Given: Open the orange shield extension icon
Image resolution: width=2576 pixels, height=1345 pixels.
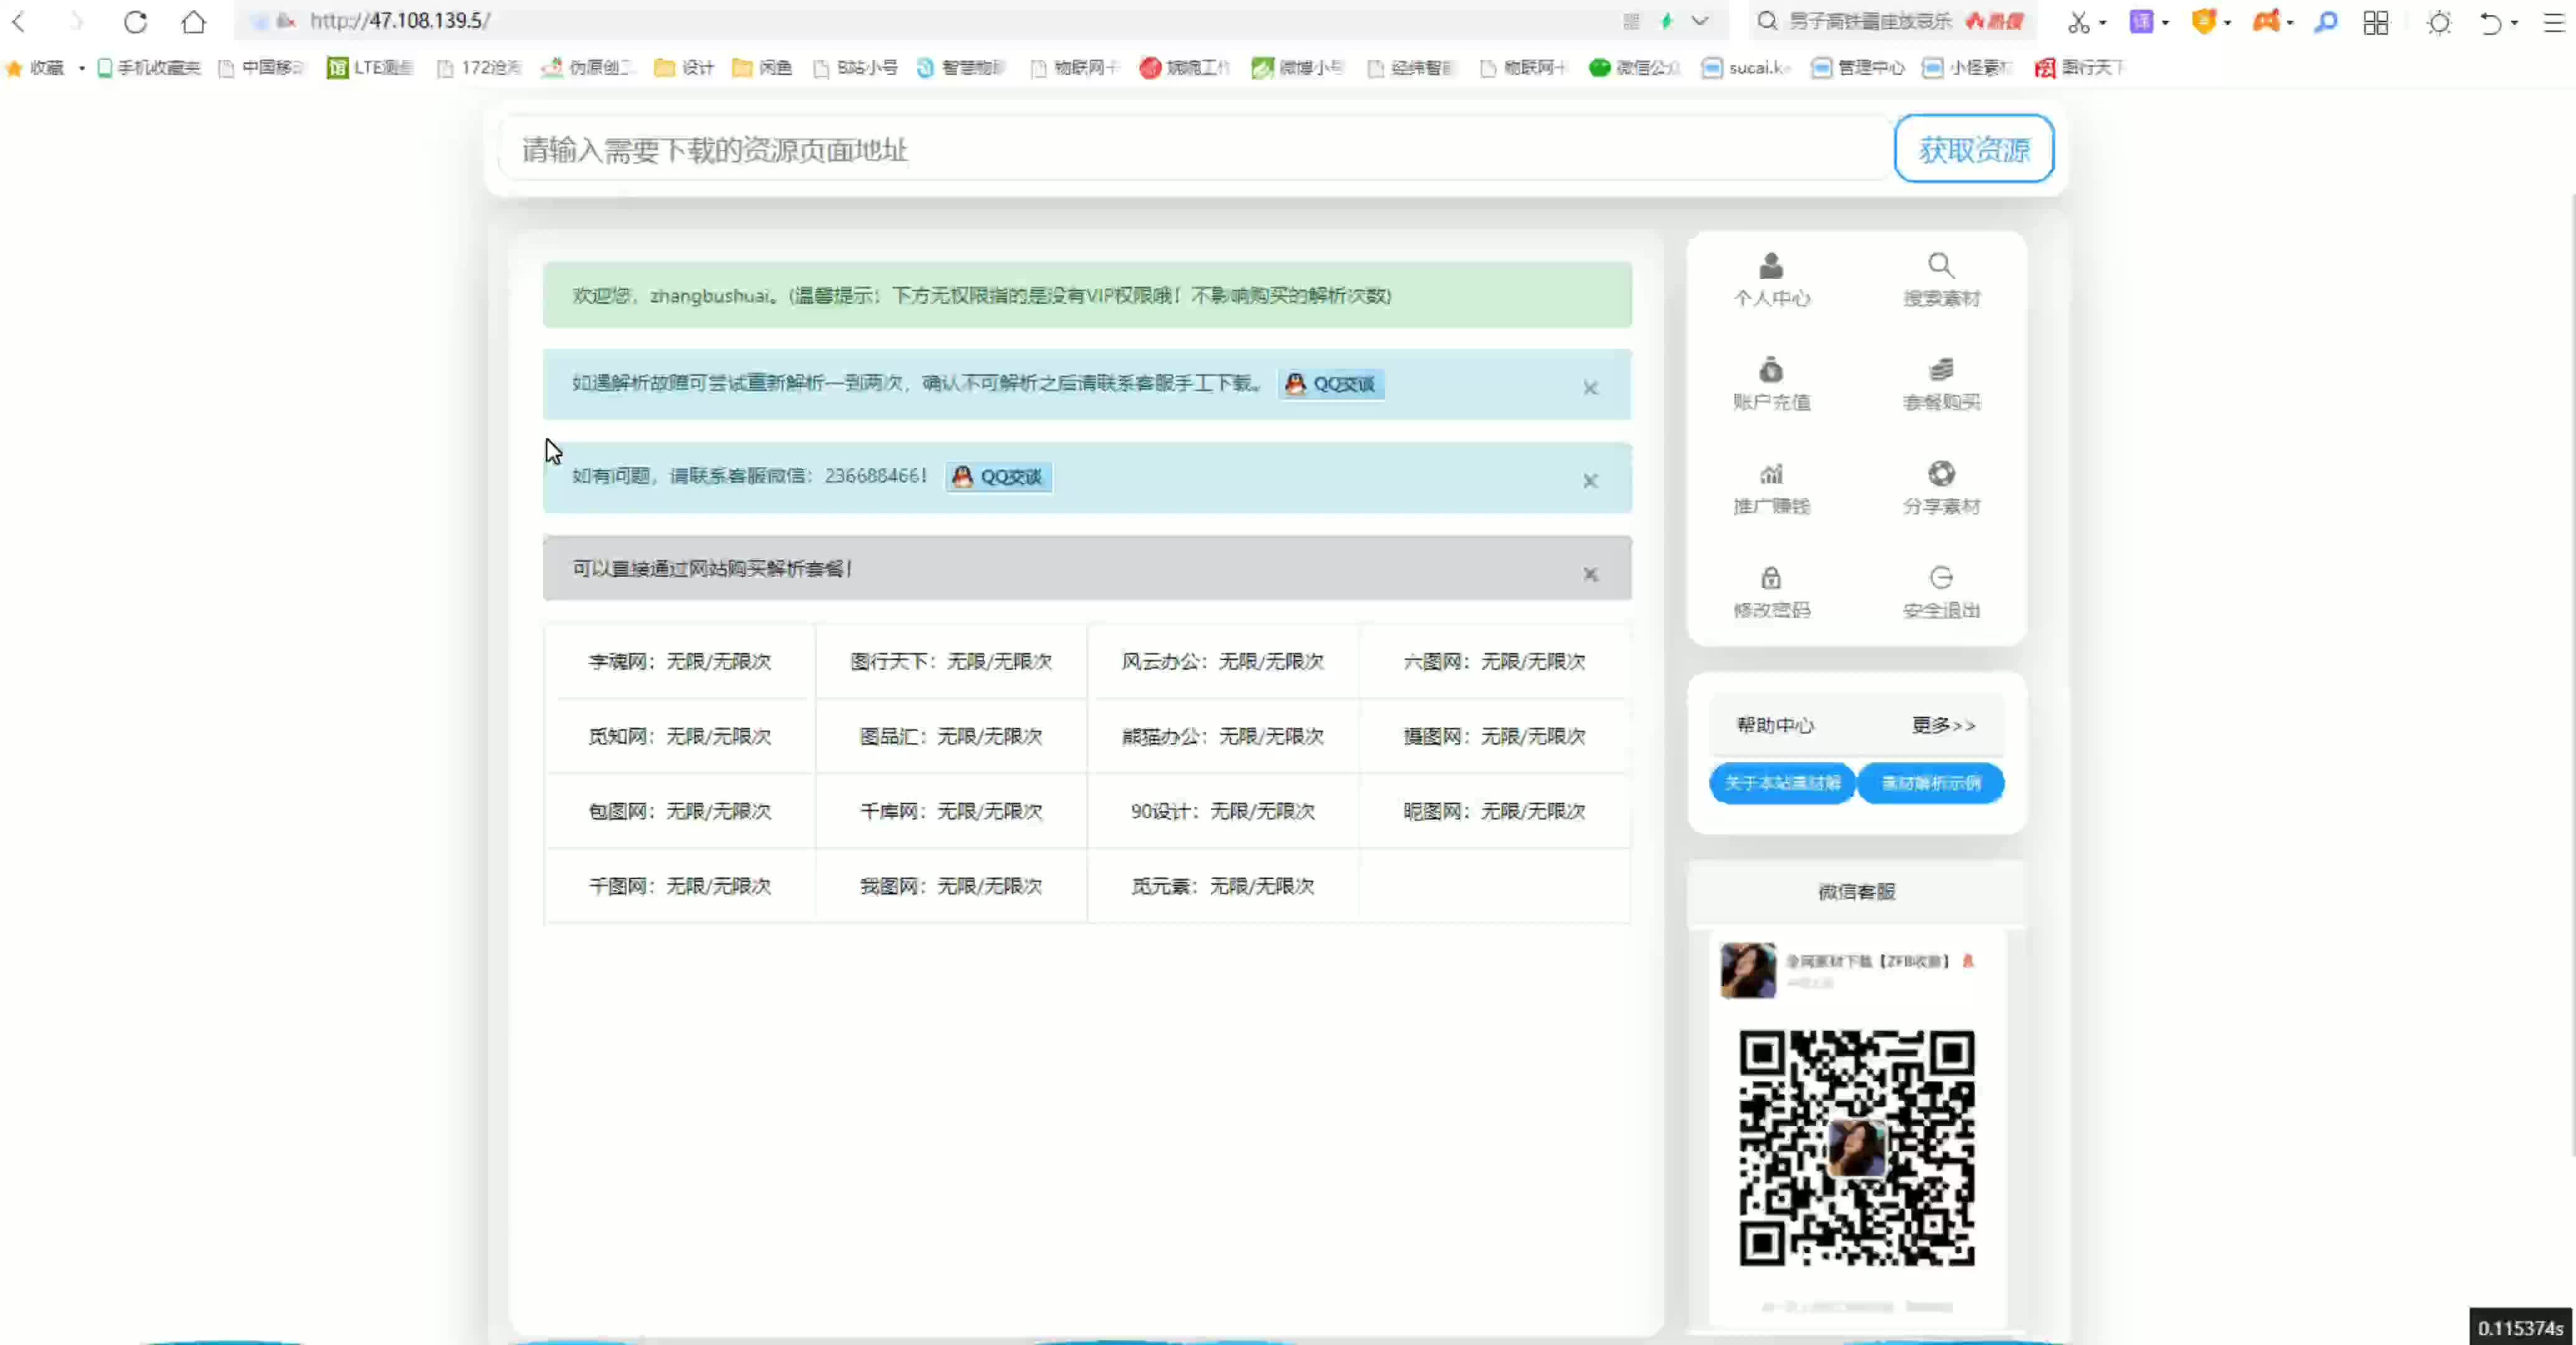Looking at the screenshot, I should 2203,22.
